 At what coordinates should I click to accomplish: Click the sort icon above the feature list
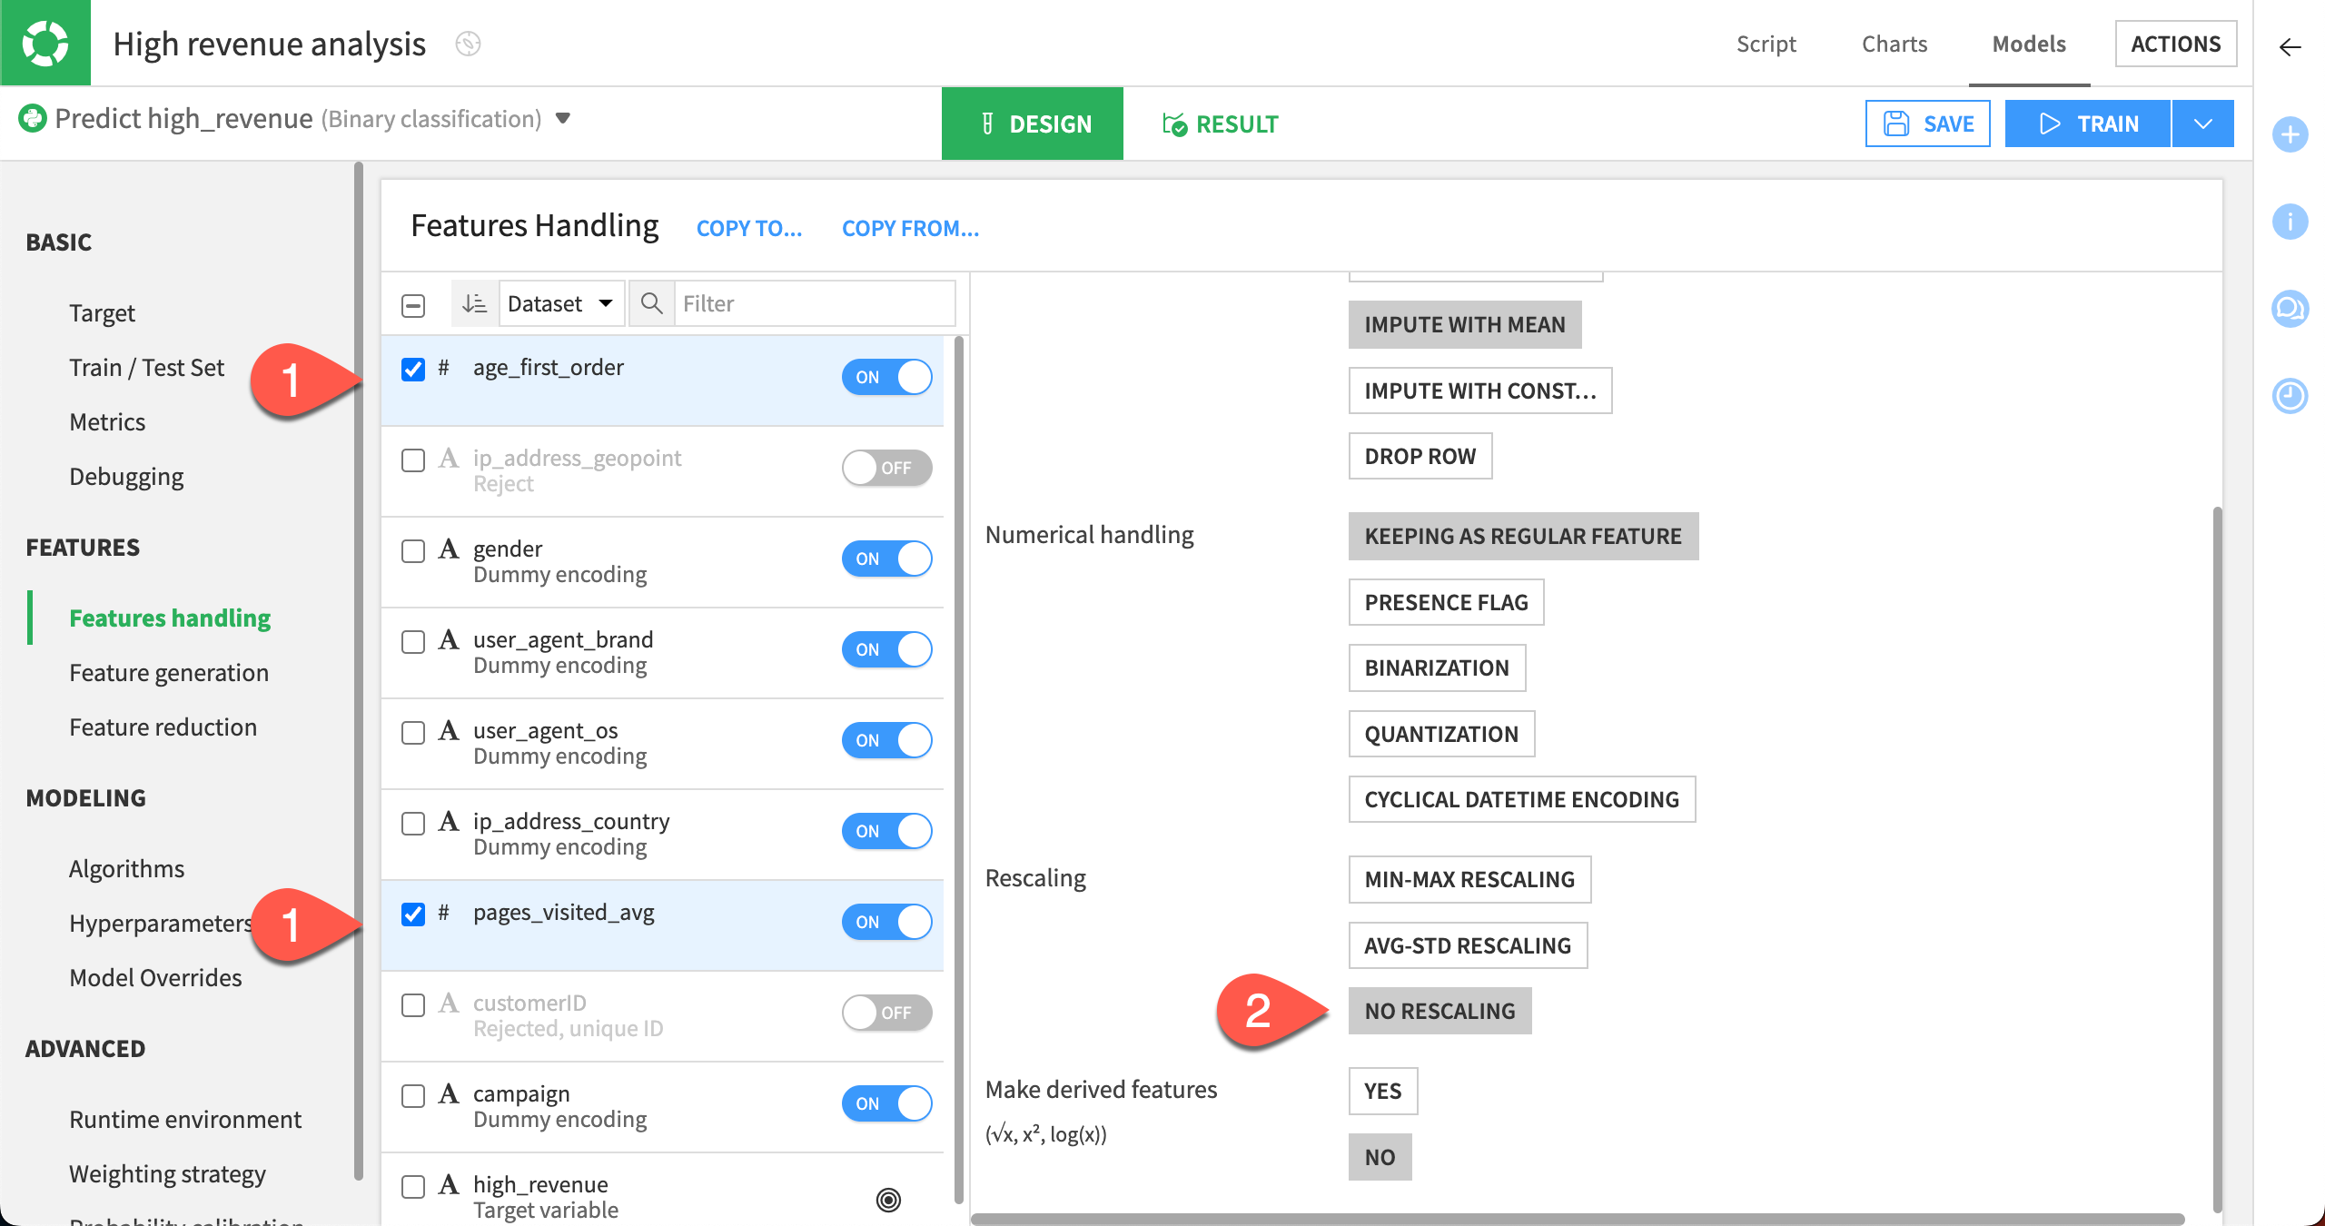[474, 303]
